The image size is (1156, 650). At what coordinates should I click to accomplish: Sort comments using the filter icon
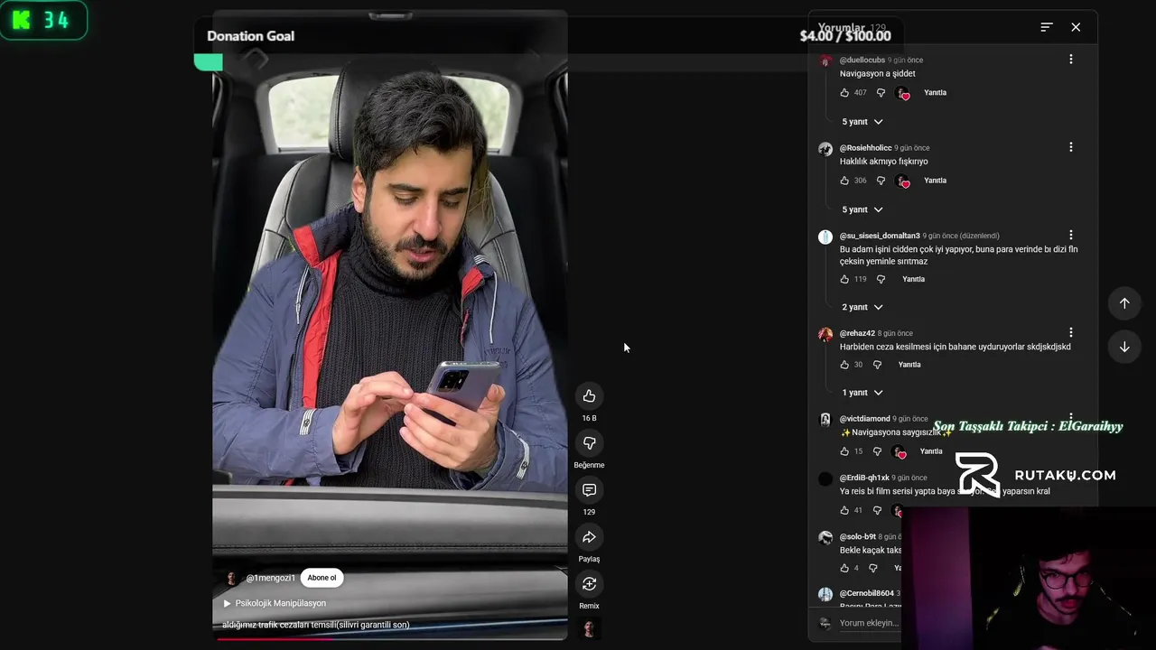click(1047, 27)
